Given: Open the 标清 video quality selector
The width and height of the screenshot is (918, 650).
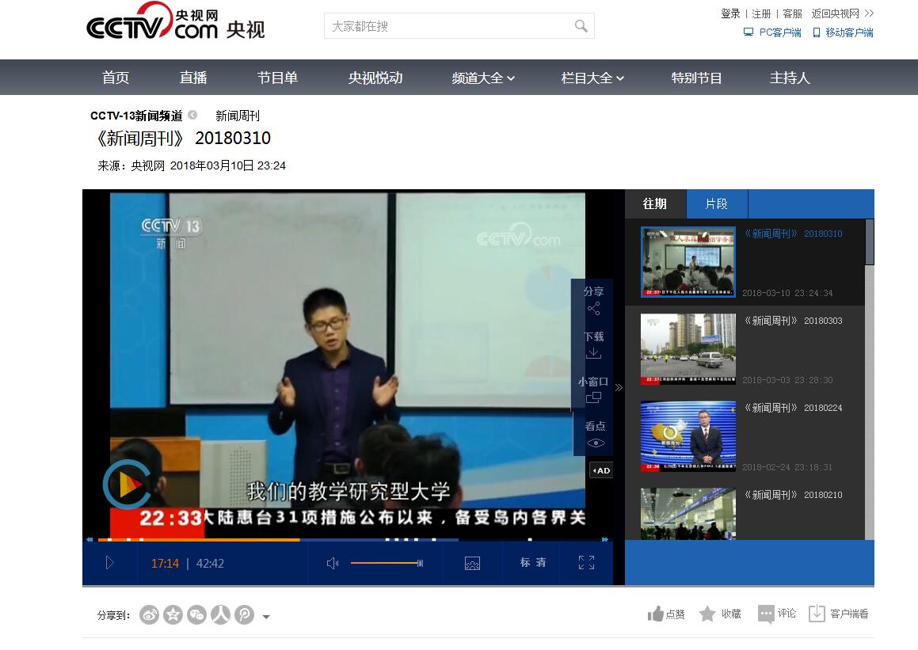Looking at the screenshot, I should point(533,563).
